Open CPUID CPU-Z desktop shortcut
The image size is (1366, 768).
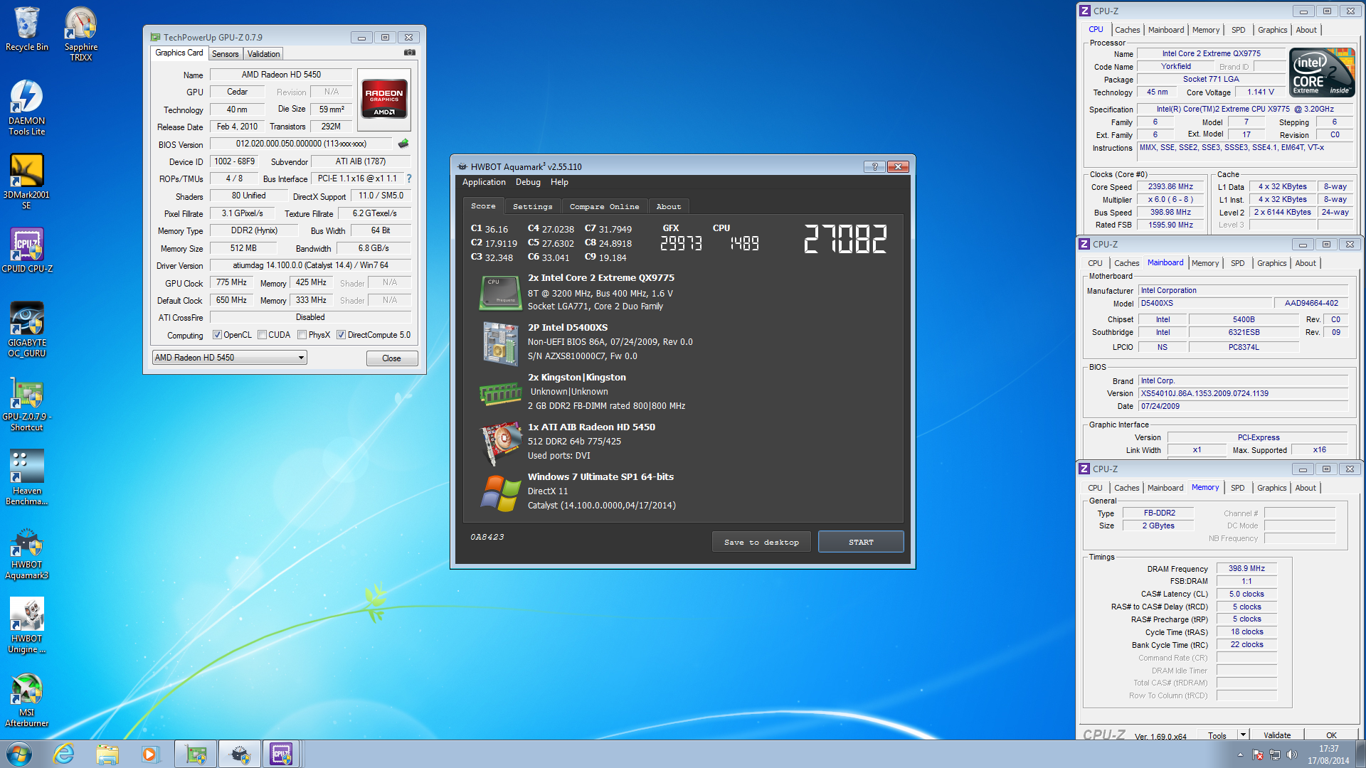click(x=27, y=250)
